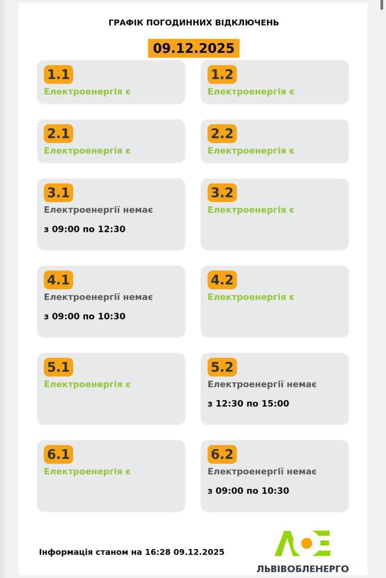Click the orange 2.2 group badge
Image resolution: width=386 pixels, height=578 pixels.
(222, 134)
